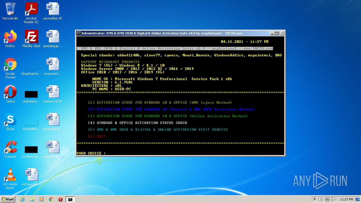Click the 'Windows 7 (VL) / Windows 8 / 8.1 / 10' line
Screen dimensions: 361x203
pos(123,65)
